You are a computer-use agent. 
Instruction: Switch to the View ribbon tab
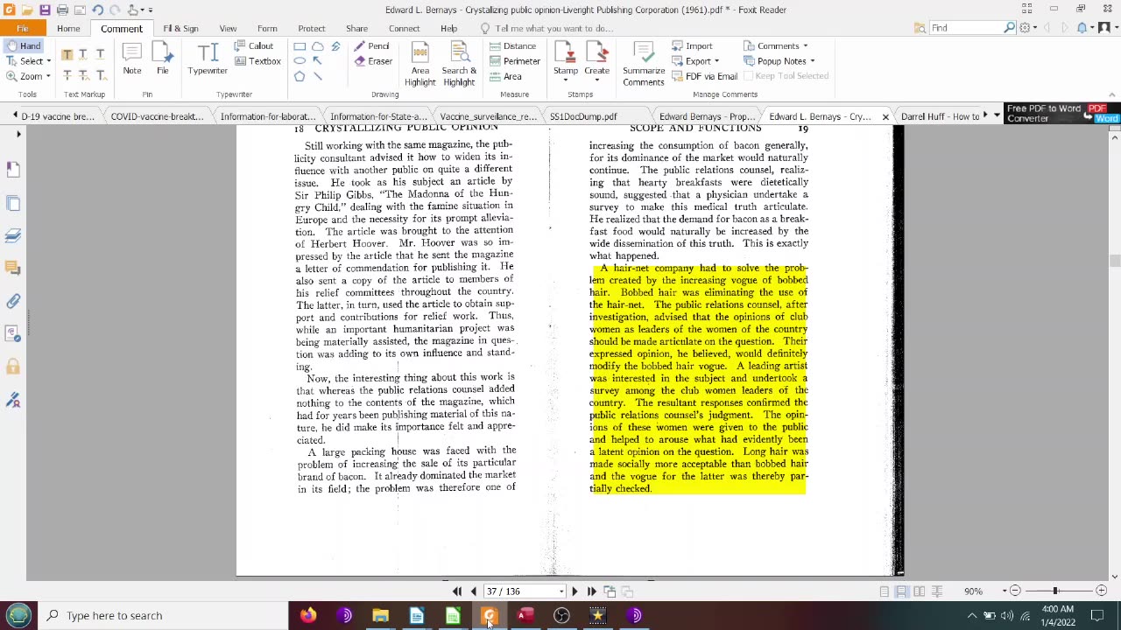pos(228,28)
